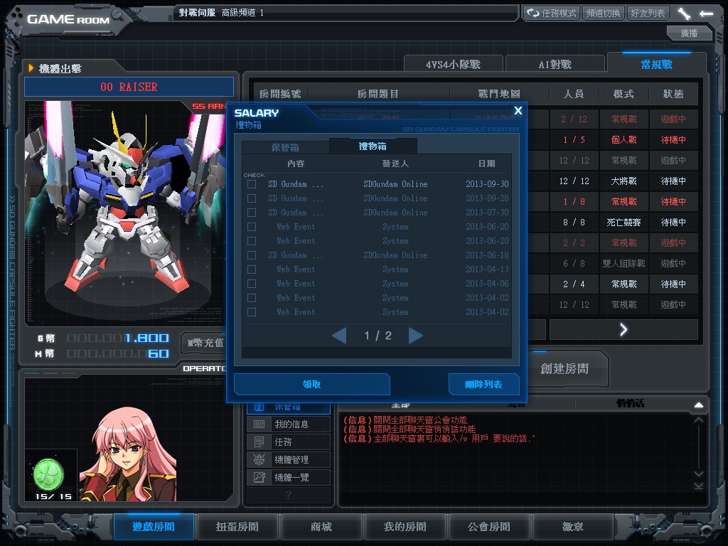Check the gift dated 2013-09-30
Screen dimensions: 728x546
252,184
